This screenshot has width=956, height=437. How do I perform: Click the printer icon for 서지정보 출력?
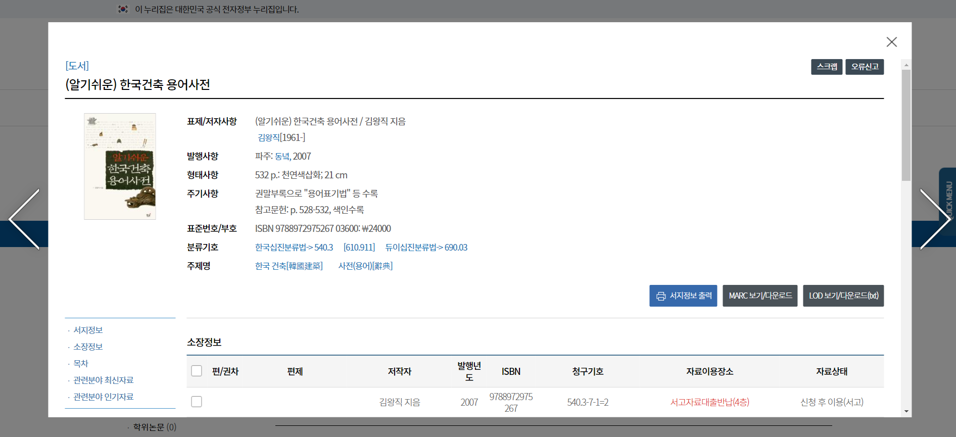pos(660,296)
